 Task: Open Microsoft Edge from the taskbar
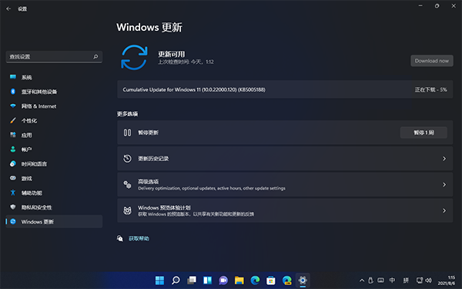[x=255, y=281]
